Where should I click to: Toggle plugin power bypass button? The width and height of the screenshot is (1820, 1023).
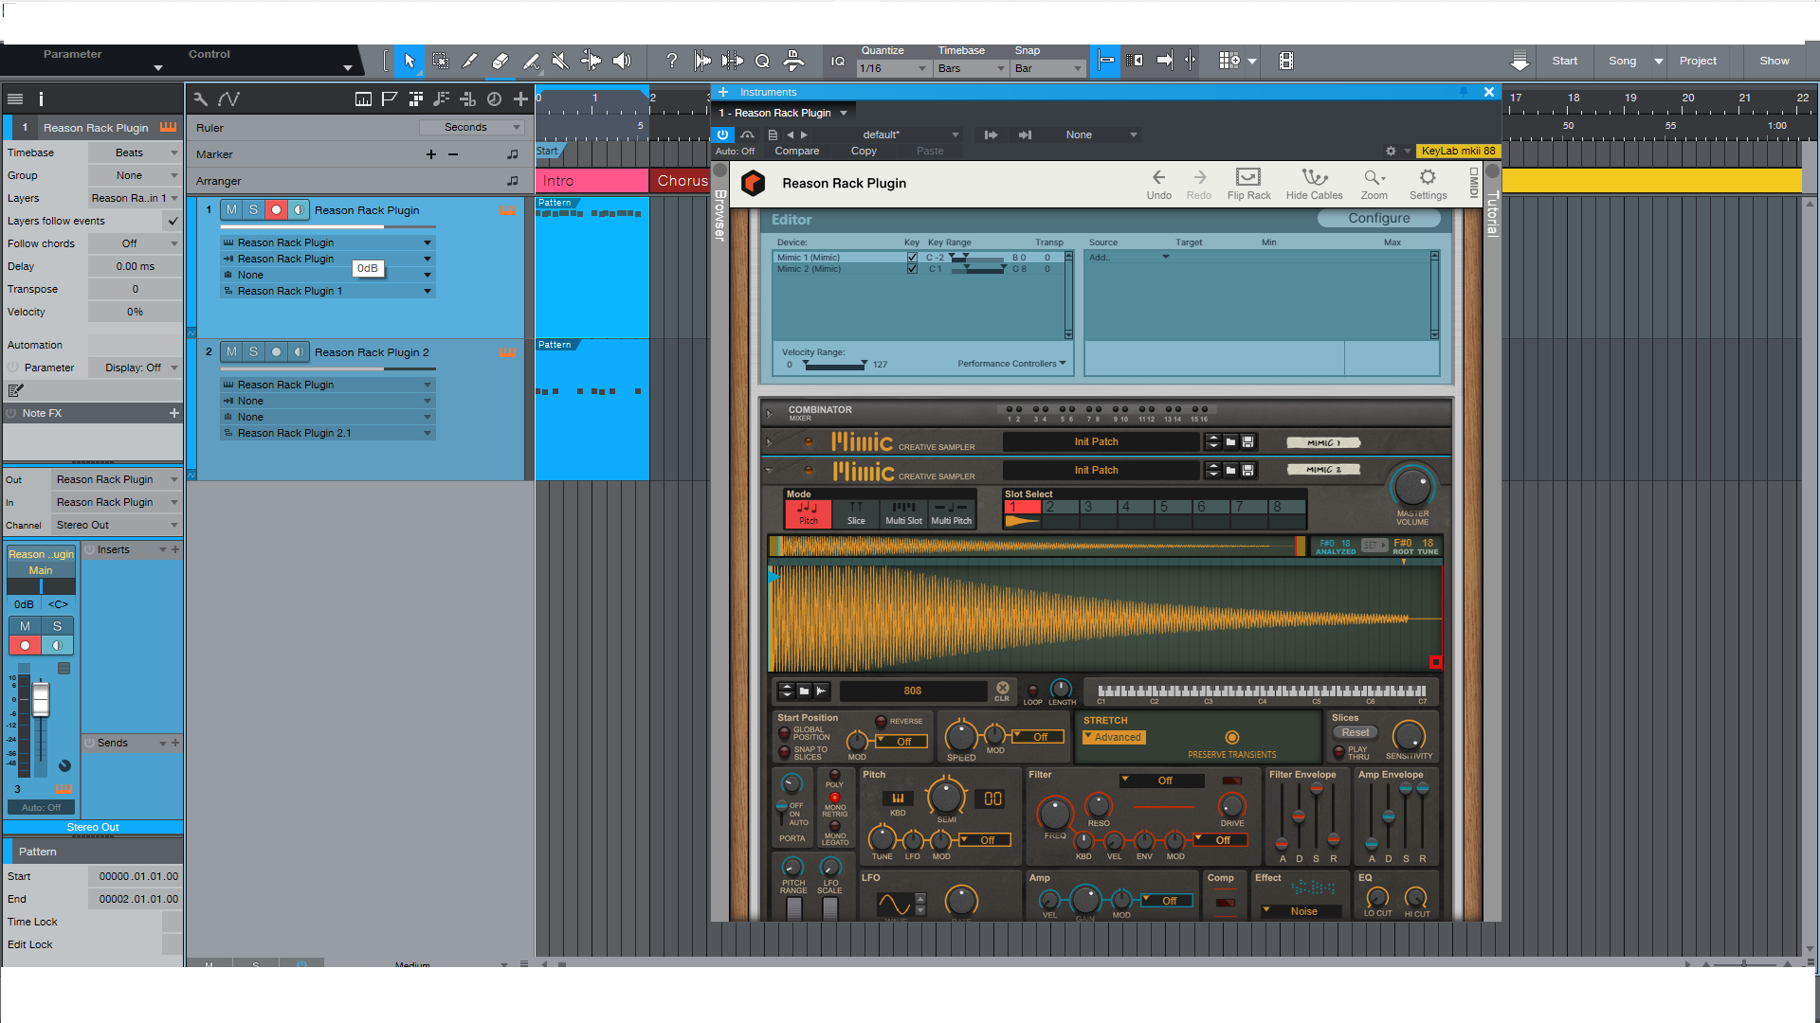click(x=722, y=135)
